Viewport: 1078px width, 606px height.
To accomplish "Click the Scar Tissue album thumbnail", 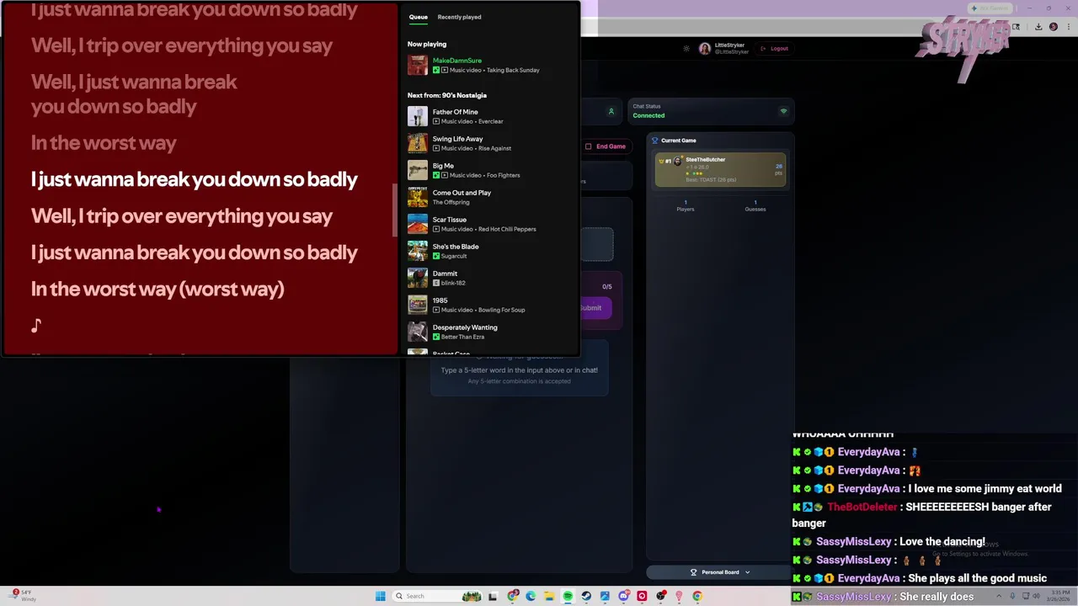I will click(418, 224).
